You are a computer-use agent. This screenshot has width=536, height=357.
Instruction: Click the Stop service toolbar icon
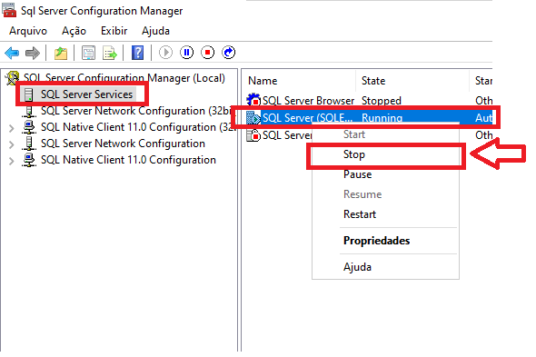tap(207, 53)
